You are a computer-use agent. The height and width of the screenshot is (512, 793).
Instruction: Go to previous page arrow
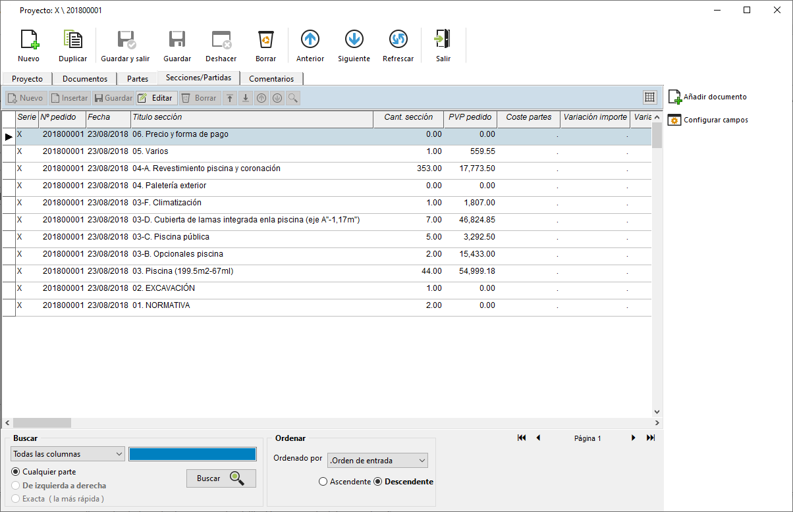coord(538,438)
